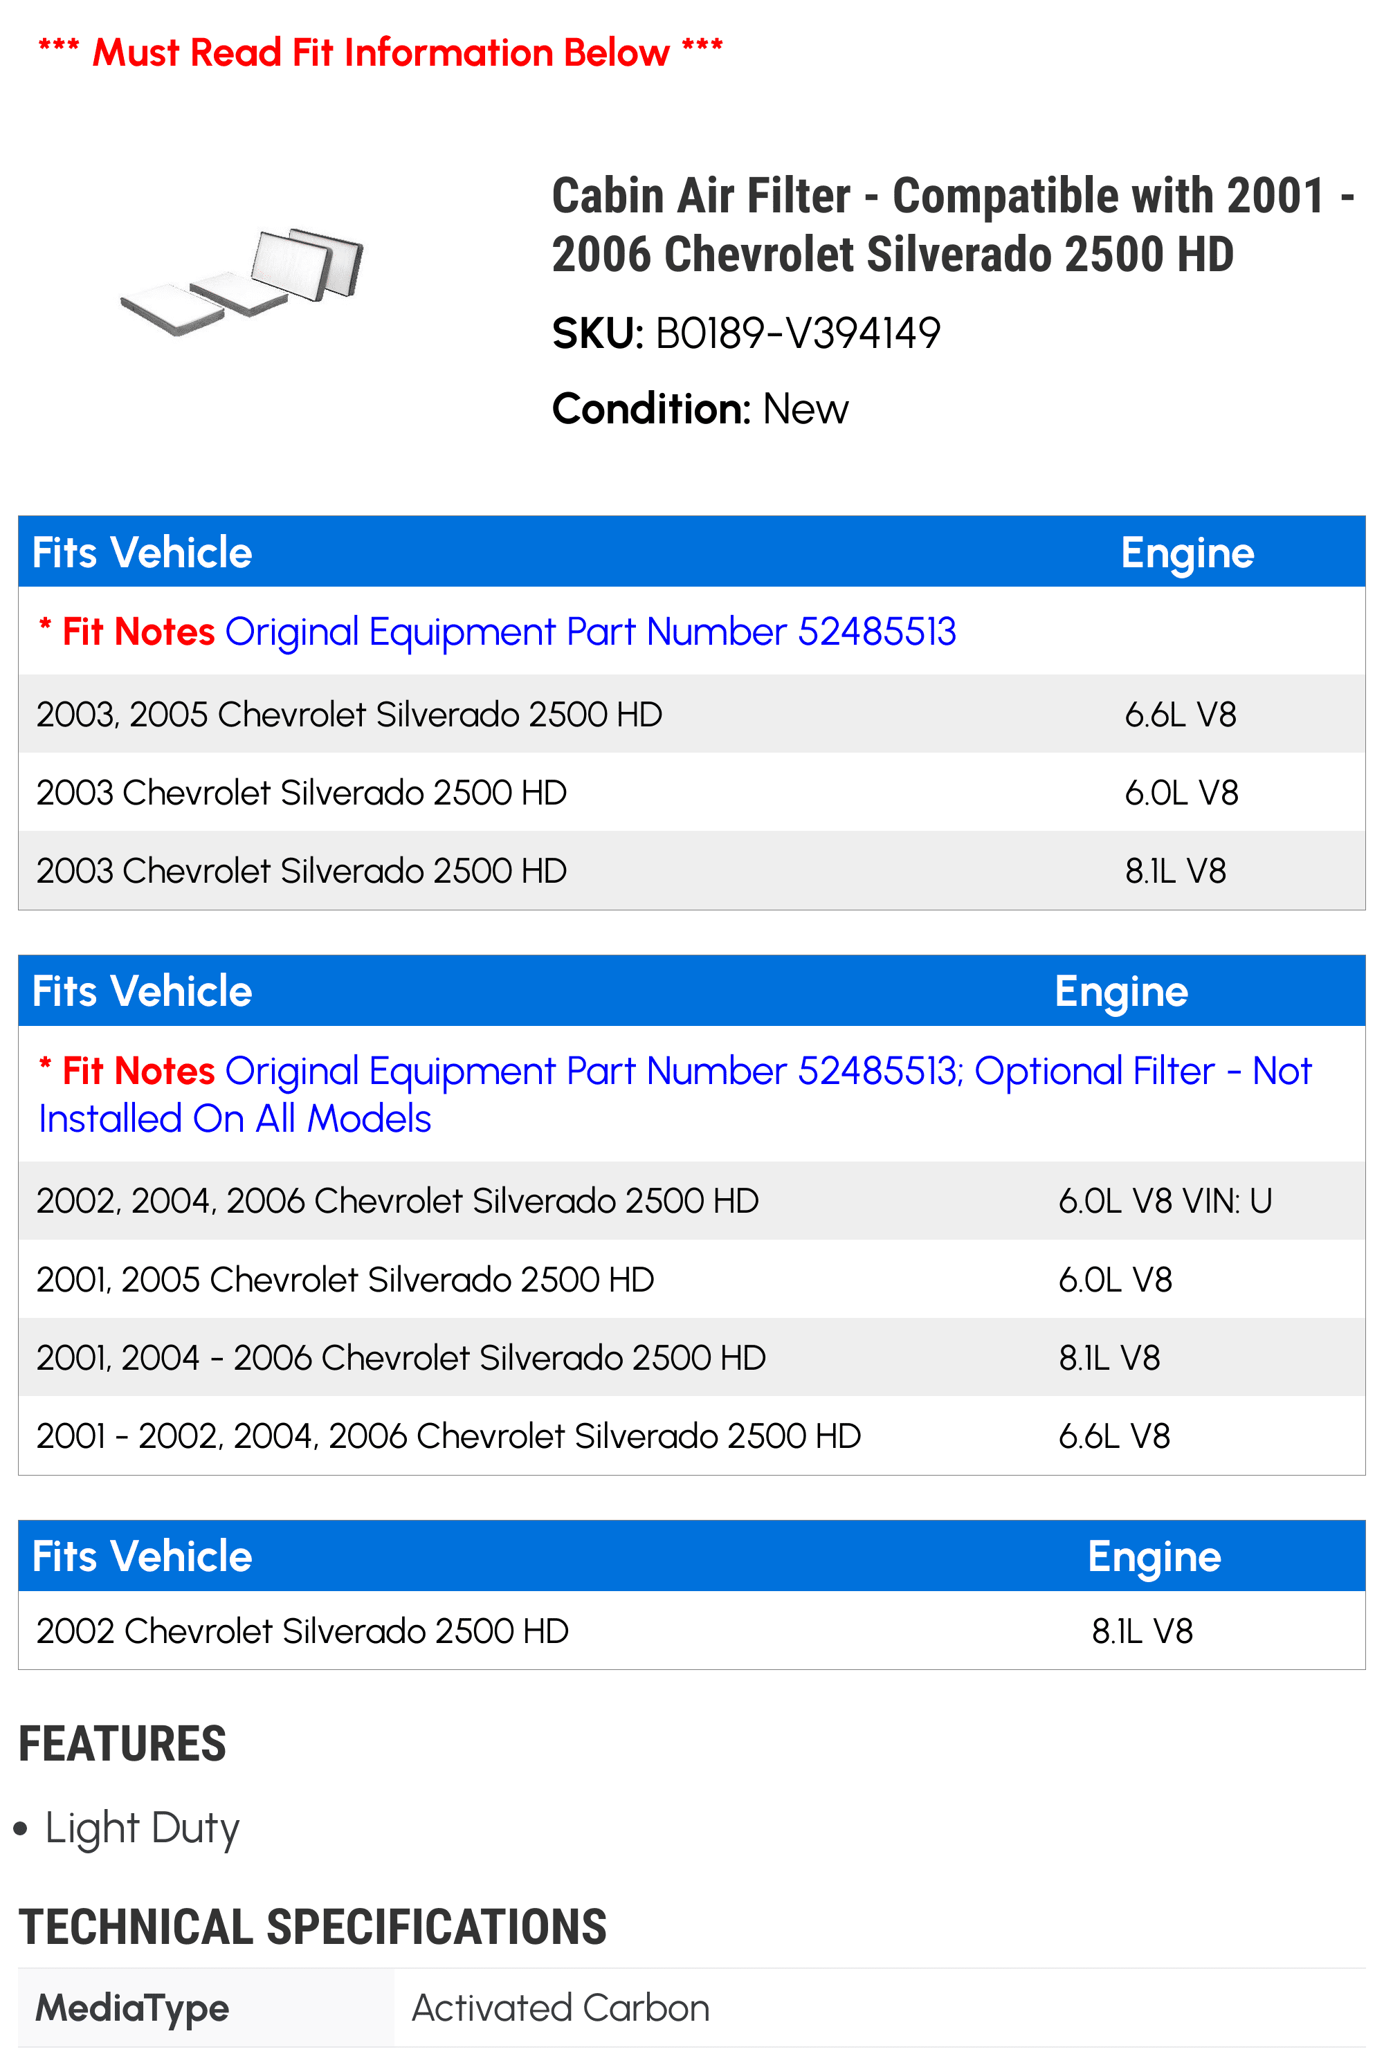
Task: Select the 2002 Chevrolet Silverado 2500 HD row
Action: point(692,1631)
